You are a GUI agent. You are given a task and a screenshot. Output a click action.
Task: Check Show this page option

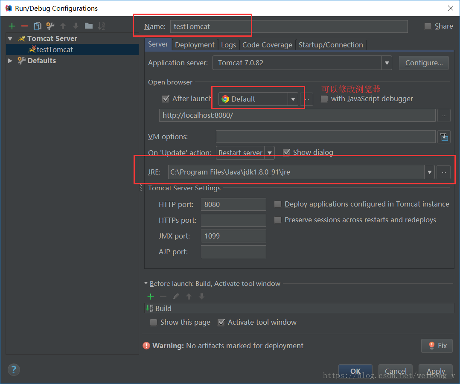coord(154,323)
